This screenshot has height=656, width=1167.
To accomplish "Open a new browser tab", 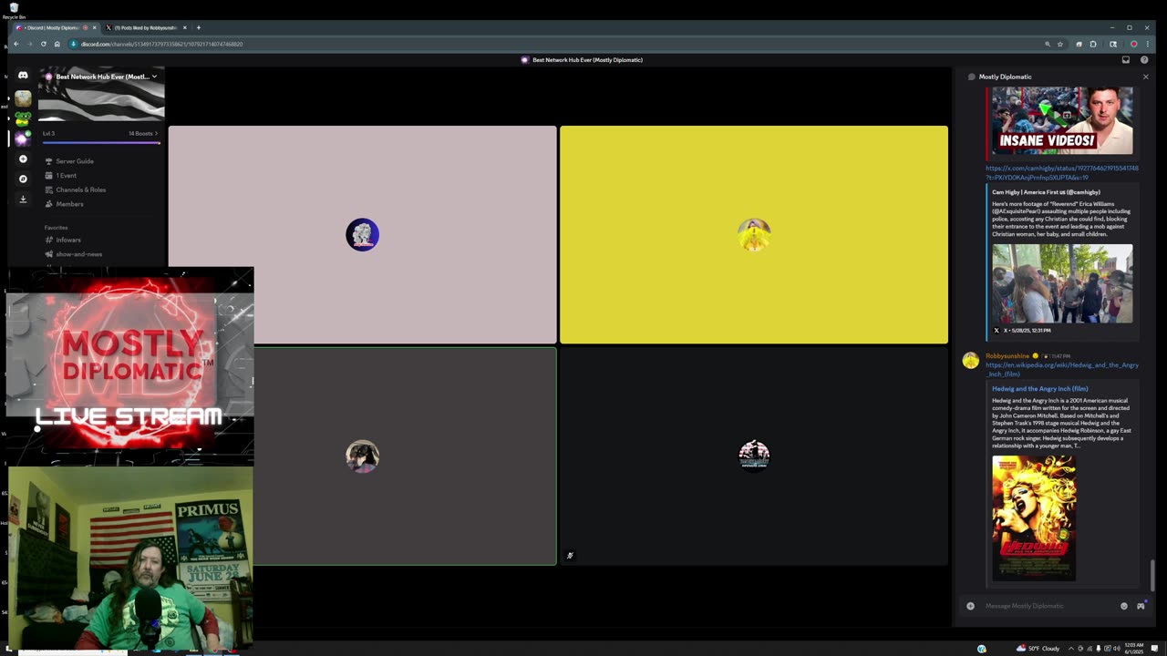I will [199, 27].
